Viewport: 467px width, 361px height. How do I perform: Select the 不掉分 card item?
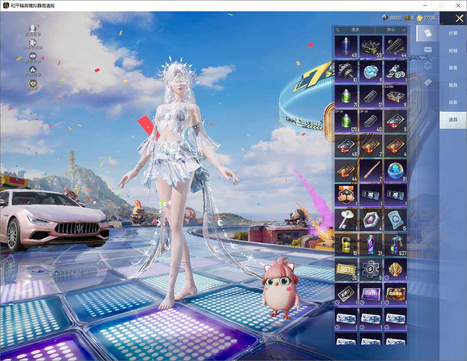click(346, 294)
